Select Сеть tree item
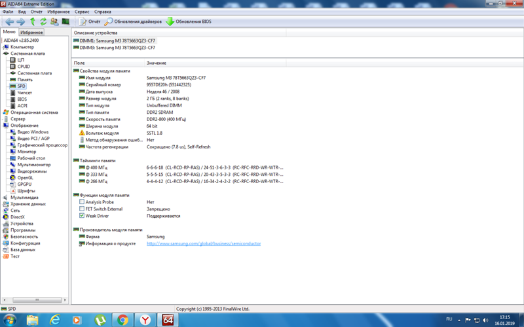The width and height of the screenshot is (524, 327). coord(15,211)
